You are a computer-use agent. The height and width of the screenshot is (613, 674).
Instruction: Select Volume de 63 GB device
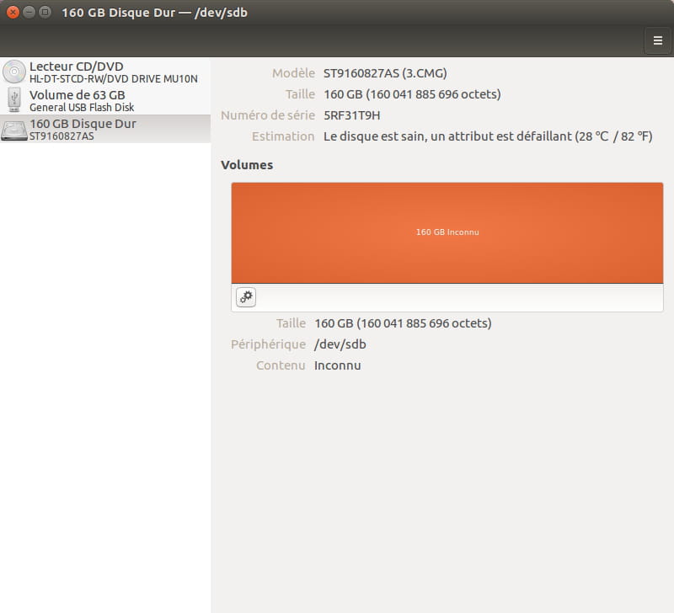105,100
